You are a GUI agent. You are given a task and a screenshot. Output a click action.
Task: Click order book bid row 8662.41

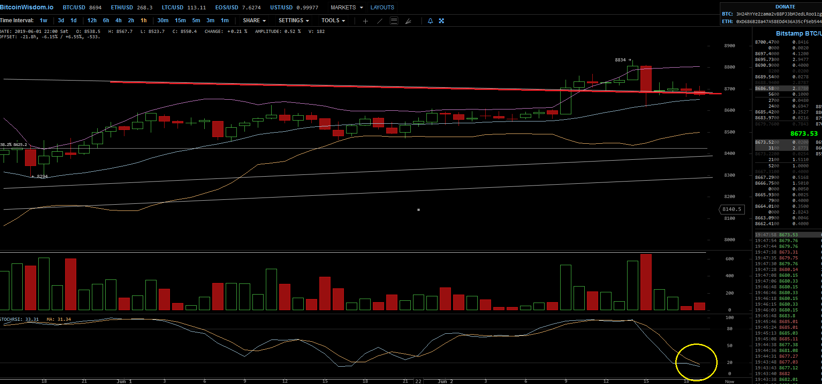pyautogui.click(x=782, y=224)
